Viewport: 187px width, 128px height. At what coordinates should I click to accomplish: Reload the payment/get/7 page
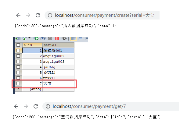tap(36, 106)
